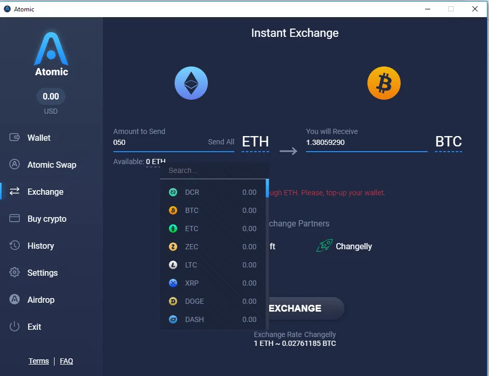
Task: Select DOGE in the coin list
Action: [x=213, y=301]
